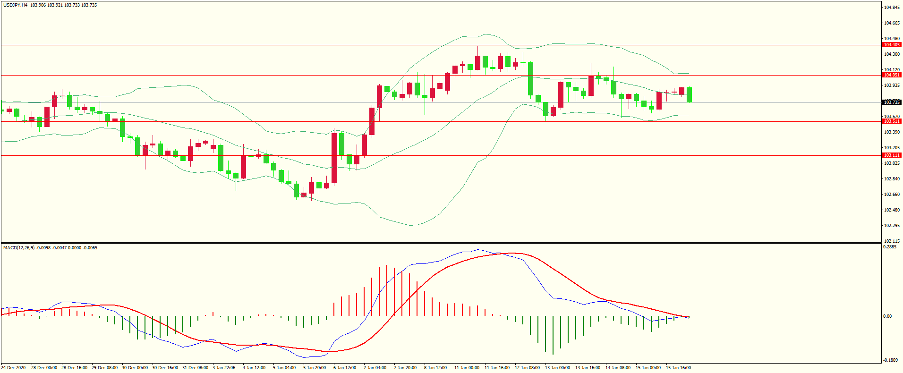Click the 11 Jan 00:00 time label
This screenshot has height=373, width=903.
click(467, 368)
